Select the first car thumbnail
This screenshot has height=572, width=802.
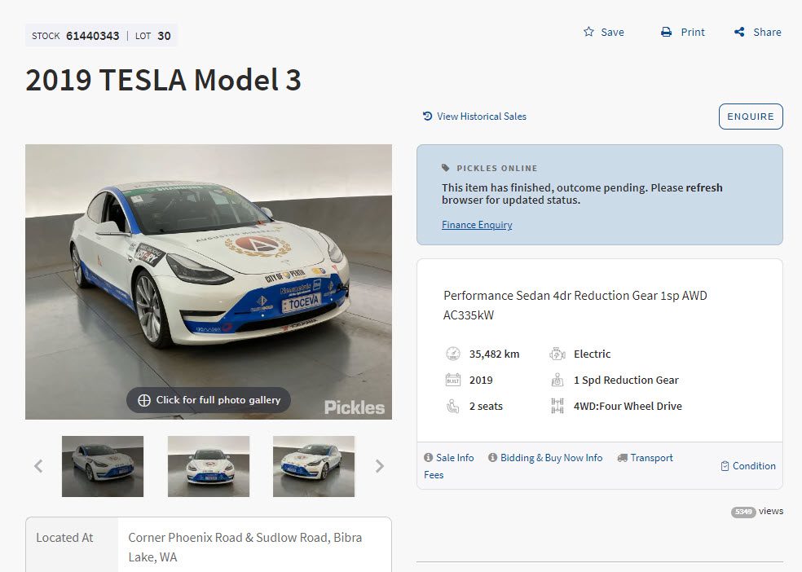click(x=103, y=466)
